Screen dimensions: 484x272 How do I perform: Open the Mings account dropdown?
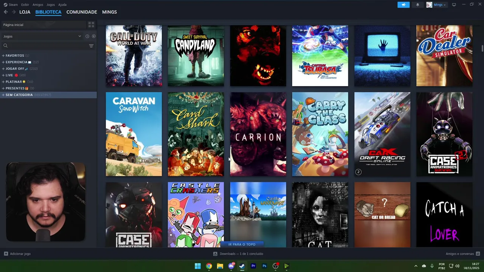(x=440, y=5)
